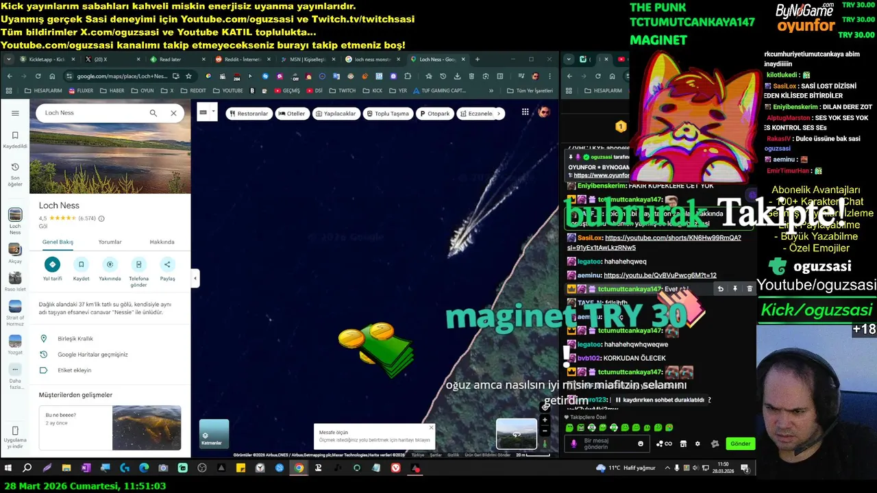The image size is (877, 493).
Task: Filter map by Restoranlar chip
Action: click(x=248, y=114)
